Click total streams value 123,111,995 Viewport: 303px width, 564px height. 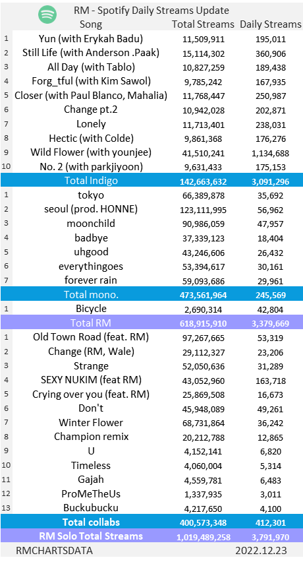pos(203,210)
